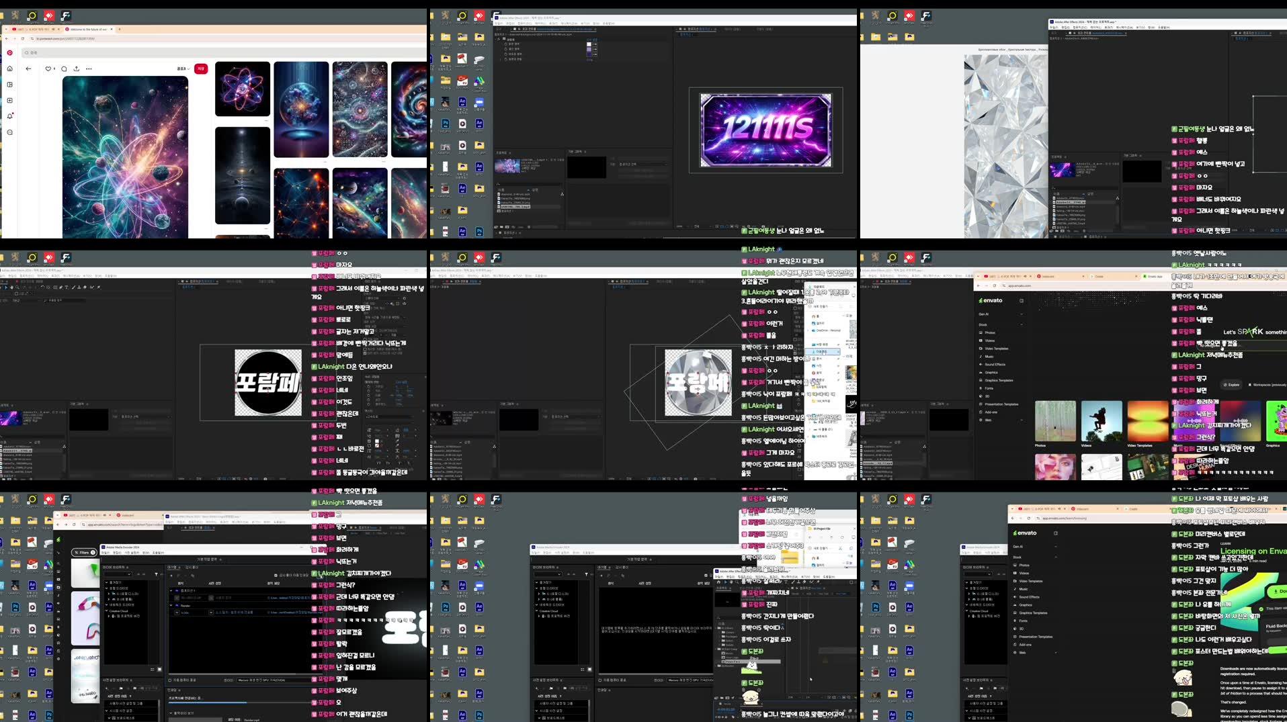Check the auto shutdown option in Media Encoder
Image resolution: width=1287 pixels, height=722 pixels.
[x=169, y=680]
